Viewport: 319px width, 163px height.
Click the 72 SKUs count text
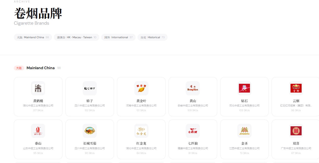click(x=244, y=153)
